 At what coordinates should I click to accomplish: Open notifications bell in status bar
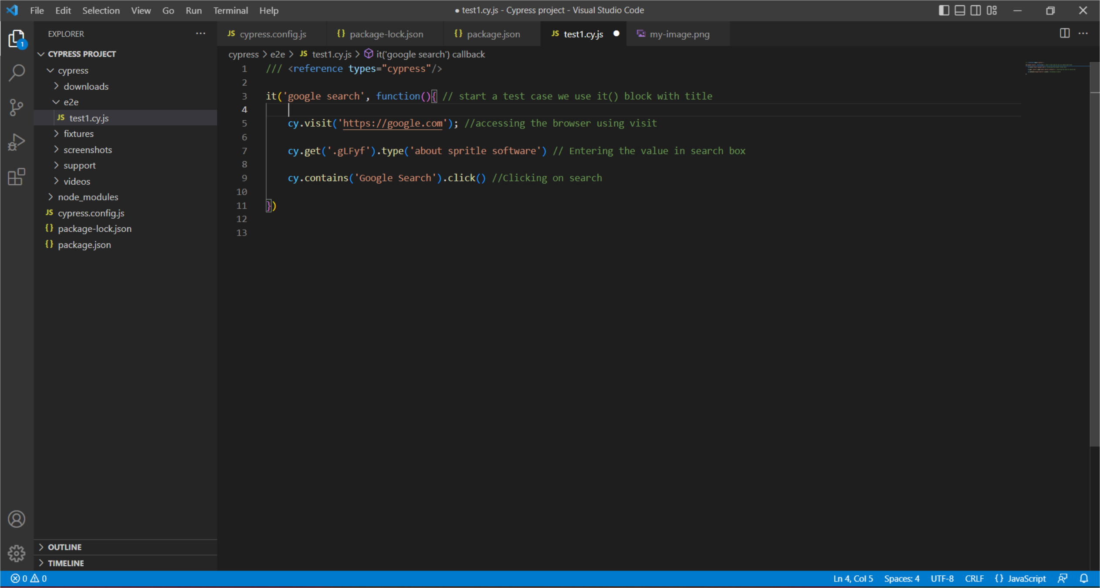tap(1084, 578)
